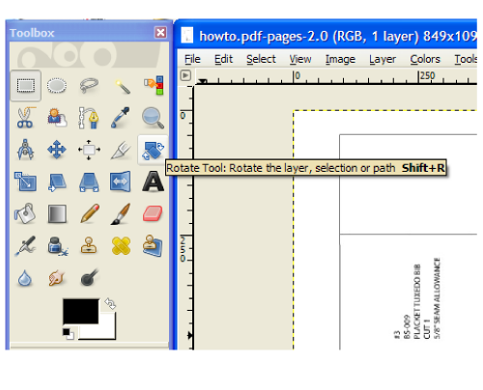
Task: Choose the Free Select lasso tool
Action: pyautogui.click(x=89, y=86)
